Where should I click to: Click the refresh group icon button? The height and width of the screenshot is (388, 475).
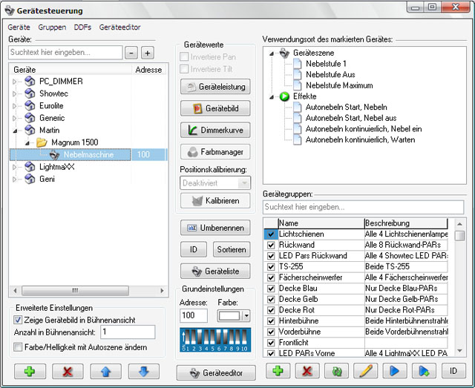coord(336,371)
